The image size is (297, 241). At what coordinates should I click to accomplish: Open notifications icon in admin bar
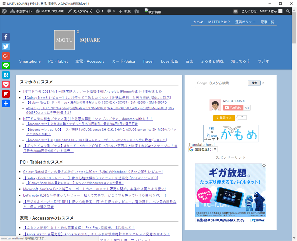coord(236,11)
